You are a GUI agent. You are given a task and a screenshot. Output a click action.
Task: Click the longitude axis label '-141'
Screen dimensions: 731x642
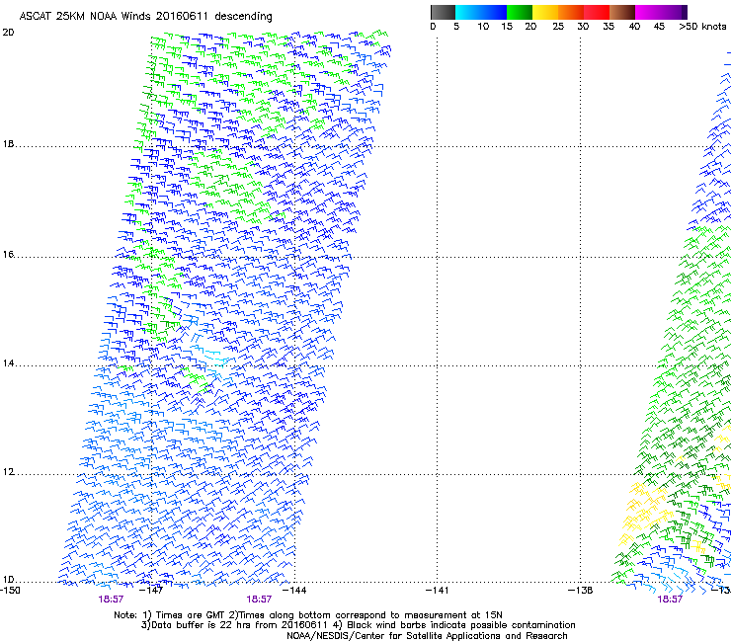(438, 591)
